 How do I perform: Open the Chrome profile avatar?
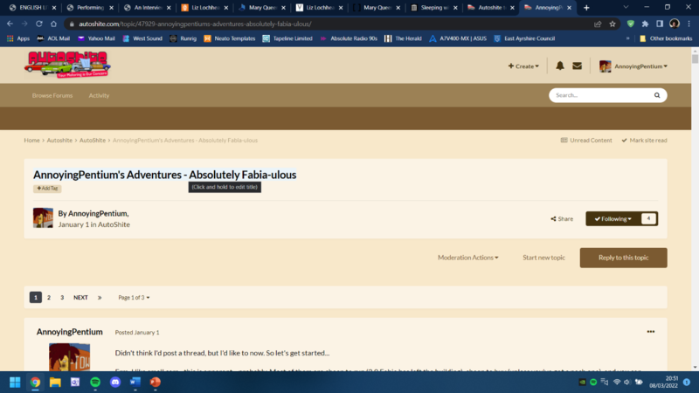675,24
